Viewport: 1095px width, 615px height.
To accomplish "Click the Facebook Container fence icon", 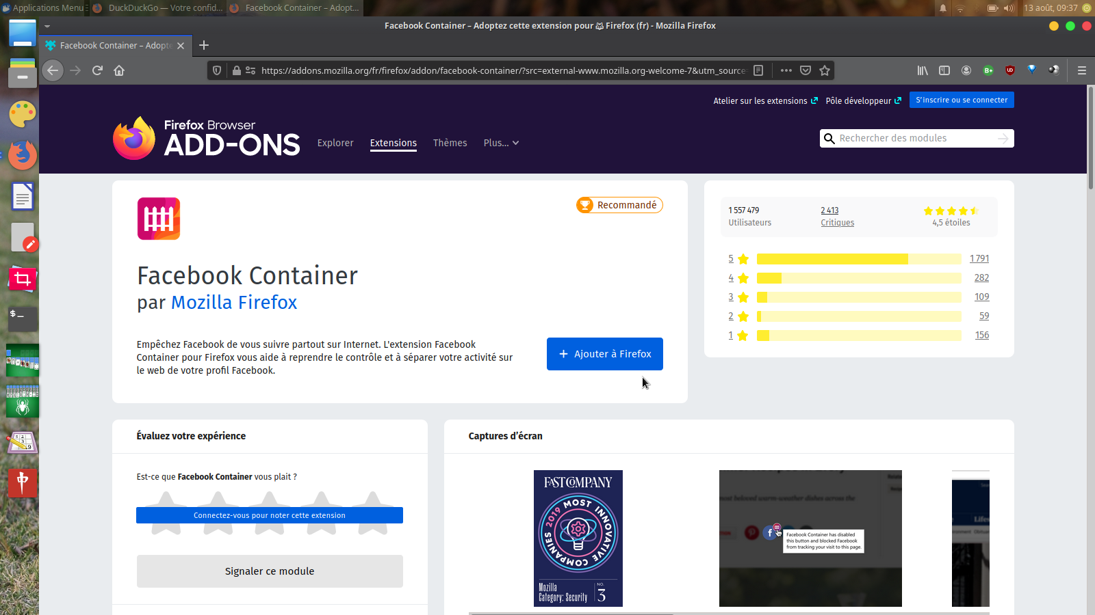I will [159, 219].
